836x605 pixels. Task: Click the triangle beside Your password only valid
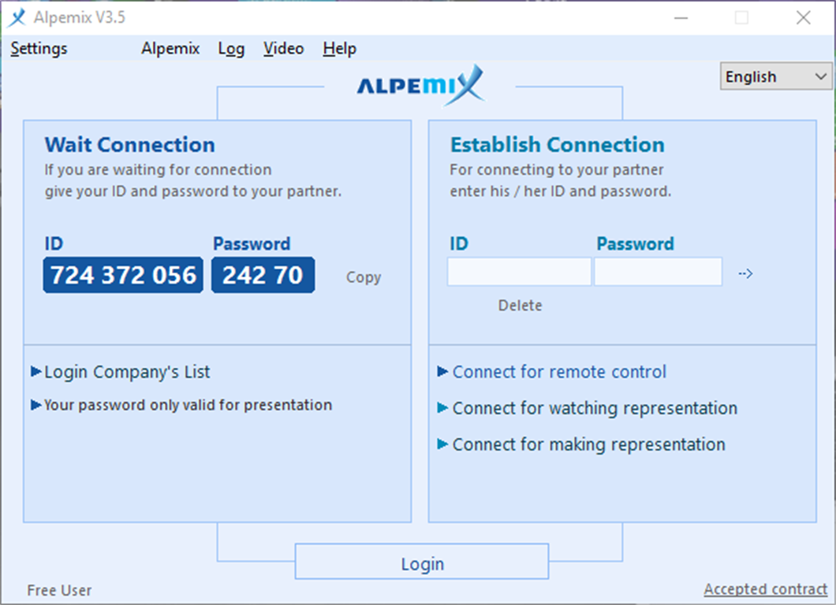tap(35, 405)
